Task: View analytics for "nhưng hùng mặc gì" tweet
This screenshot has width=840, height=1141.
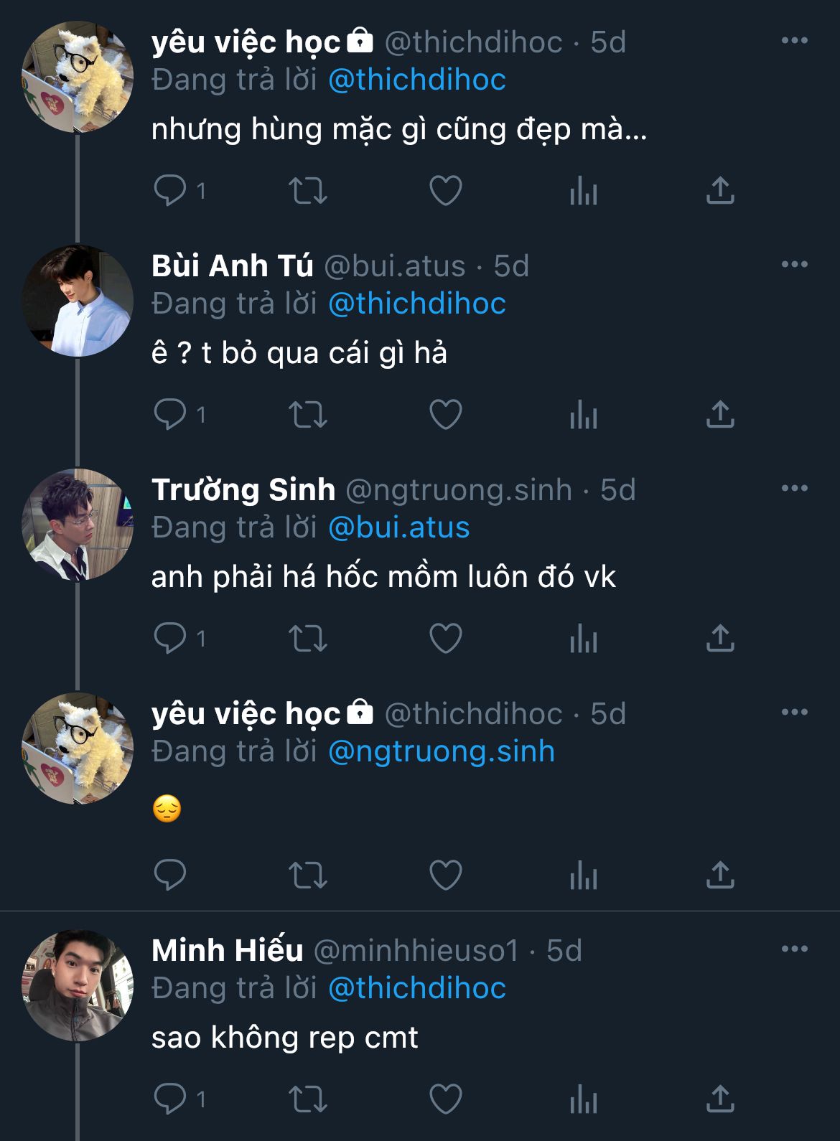Action: (583, 191)
